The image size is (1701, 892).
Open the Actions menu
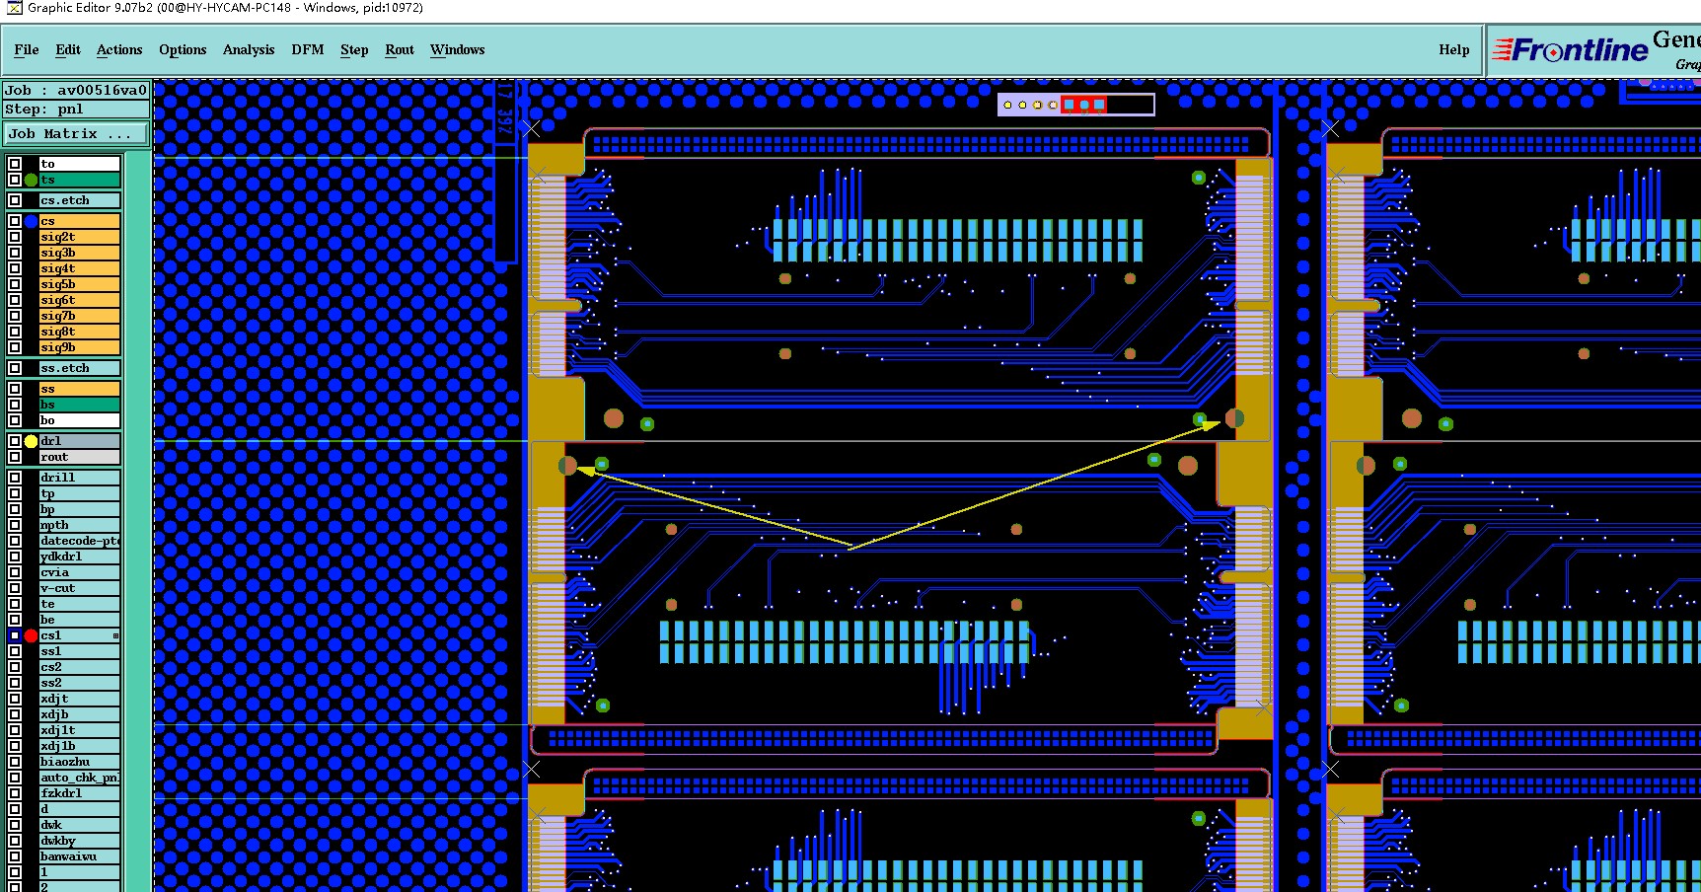[119, 49]
